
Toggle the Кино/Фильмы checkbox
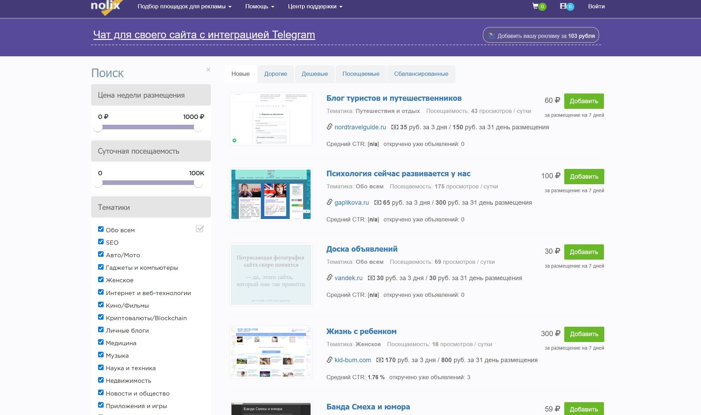(101, 305)
